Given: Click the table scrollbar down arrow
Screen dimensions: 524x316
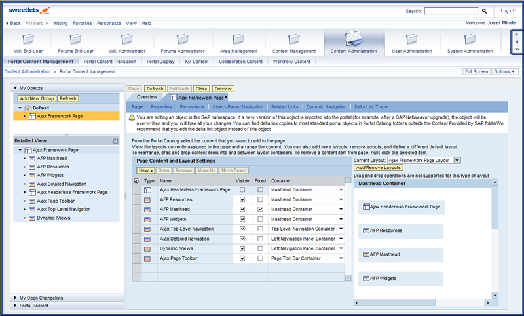Looking at the screenshot, I should [348, 278].
